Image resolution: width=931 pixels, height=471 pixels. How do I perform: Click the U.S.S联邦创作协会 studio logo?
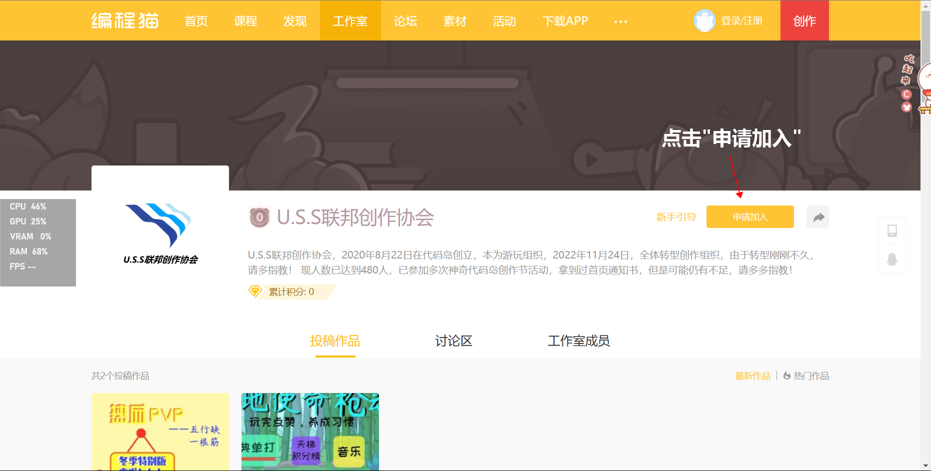click(160, 233)
